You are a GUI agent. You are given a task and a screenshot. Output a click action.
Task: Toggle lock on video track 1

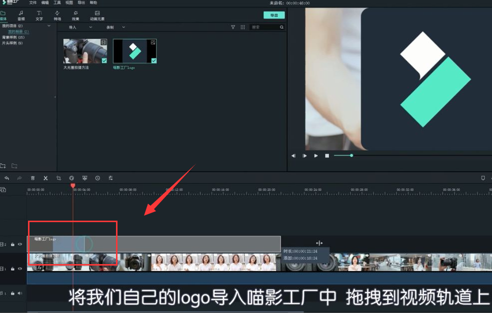pyautogui.click(x=12, y=269)
